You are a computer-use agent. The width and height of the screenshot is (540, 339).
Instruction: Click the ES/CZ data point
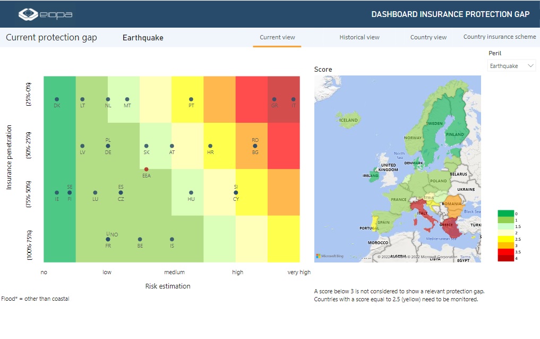[121, 192]
